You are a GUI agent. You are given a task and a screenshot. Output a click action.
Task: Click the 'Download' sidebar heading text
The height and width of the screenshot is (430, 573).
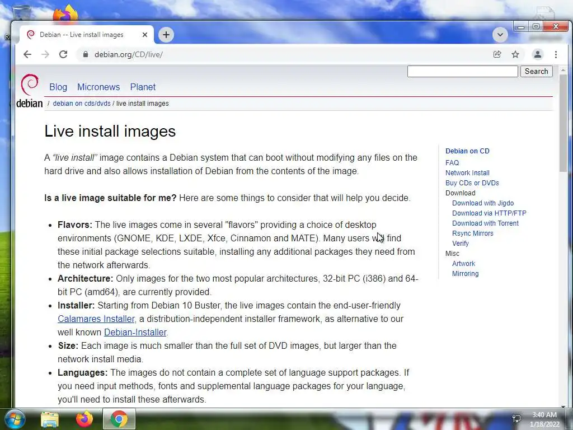coord(461,193)
